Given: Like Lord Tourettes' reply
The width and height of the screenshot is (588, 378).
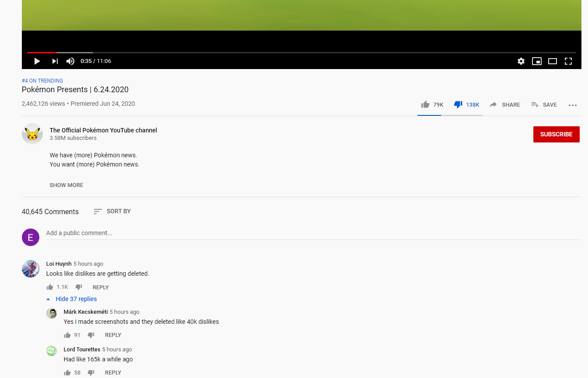Looking at the screenshot, I should [67, 373].
